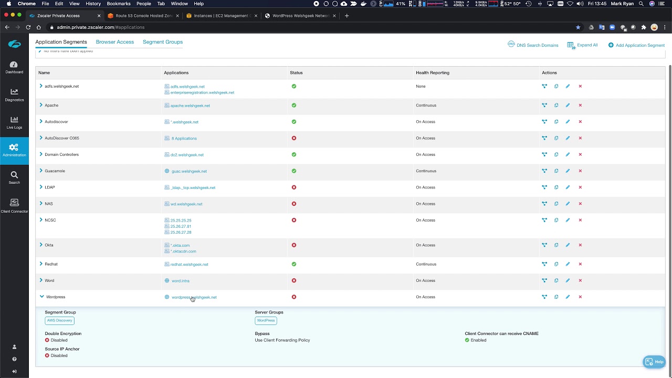Expand the Autodiscover row
The width and height of the screenshot is (672, 378).
pyautogui.click(x=41, y=122)
